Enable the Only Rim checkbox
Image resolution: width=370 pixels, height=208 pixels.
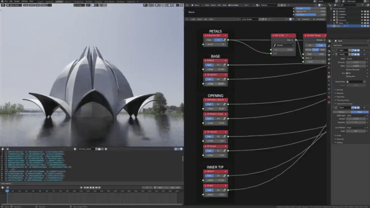[347, 77]
